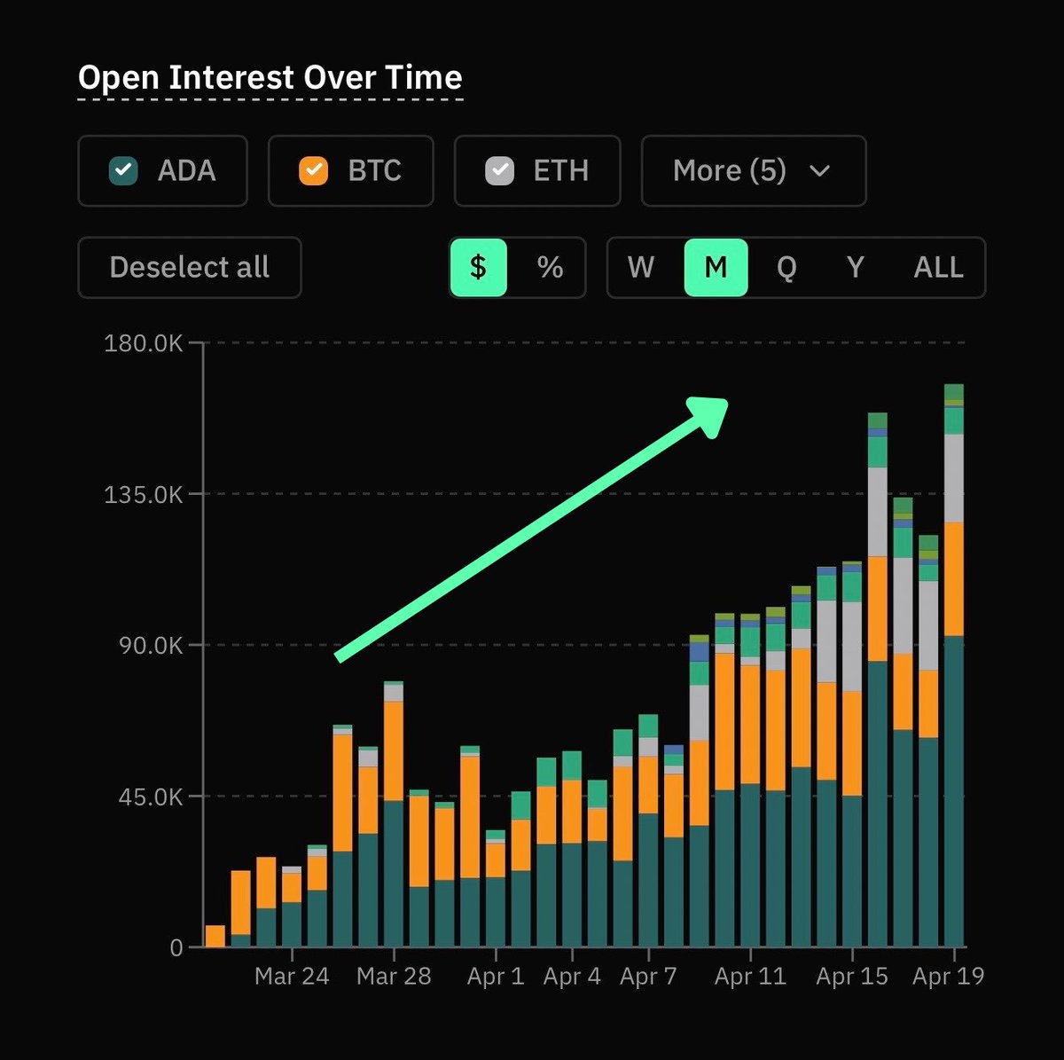Click the Apr 15 date label

[852, 977]
